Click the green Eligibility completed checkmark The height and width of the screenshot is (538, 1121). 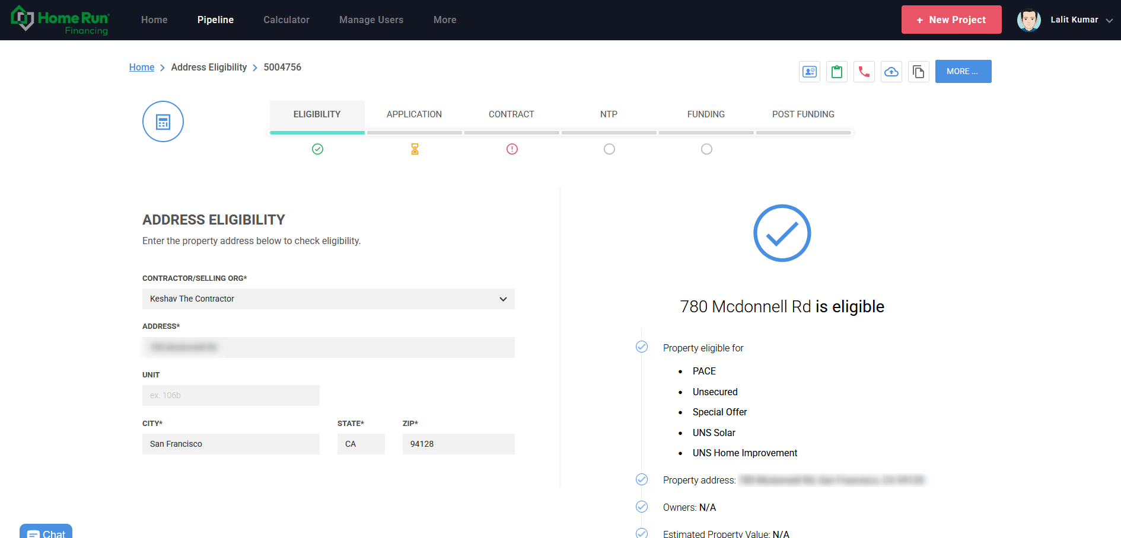point(317,149)
